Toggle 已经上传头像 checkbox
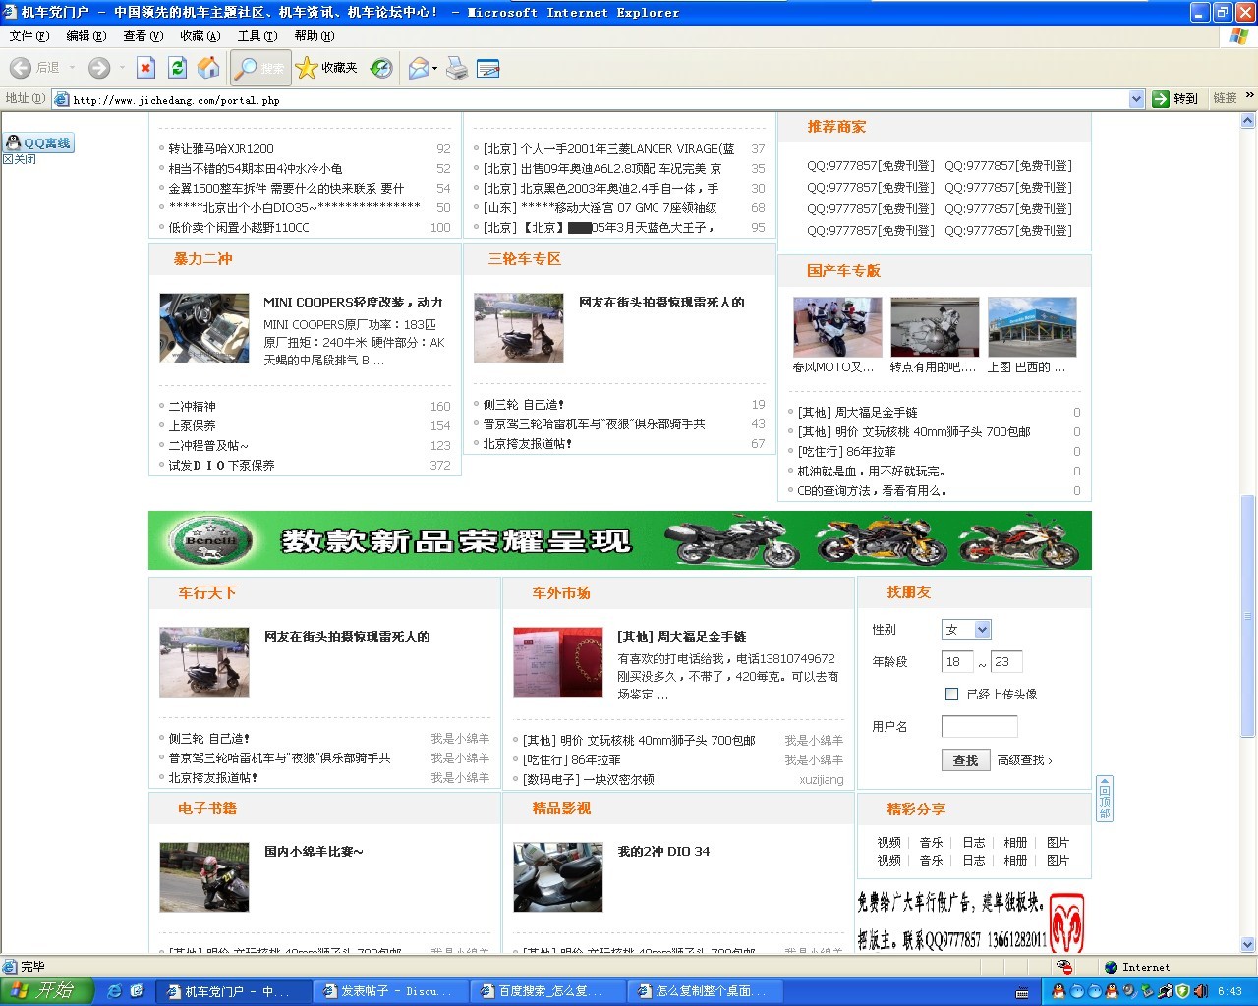 pos(951,694)
